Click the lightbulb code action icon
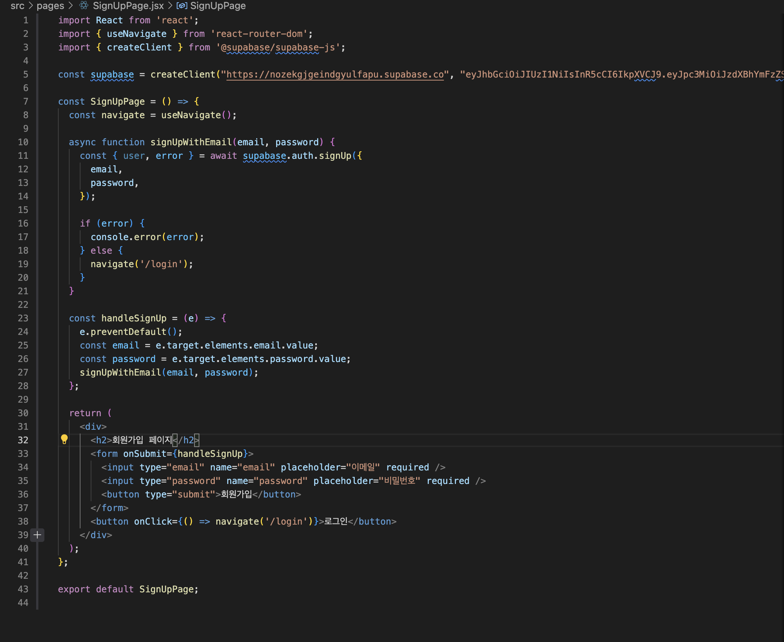The height and width of the screenshot is (642, 784). point(64,439)
